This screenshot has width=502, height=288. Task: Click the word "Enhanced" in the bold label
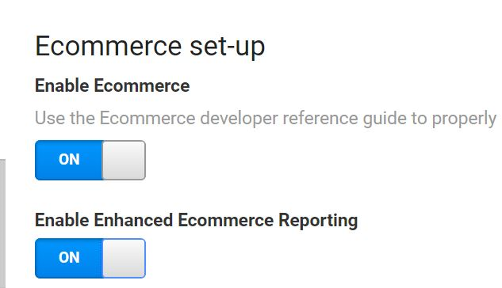click(x=133, y=220)
